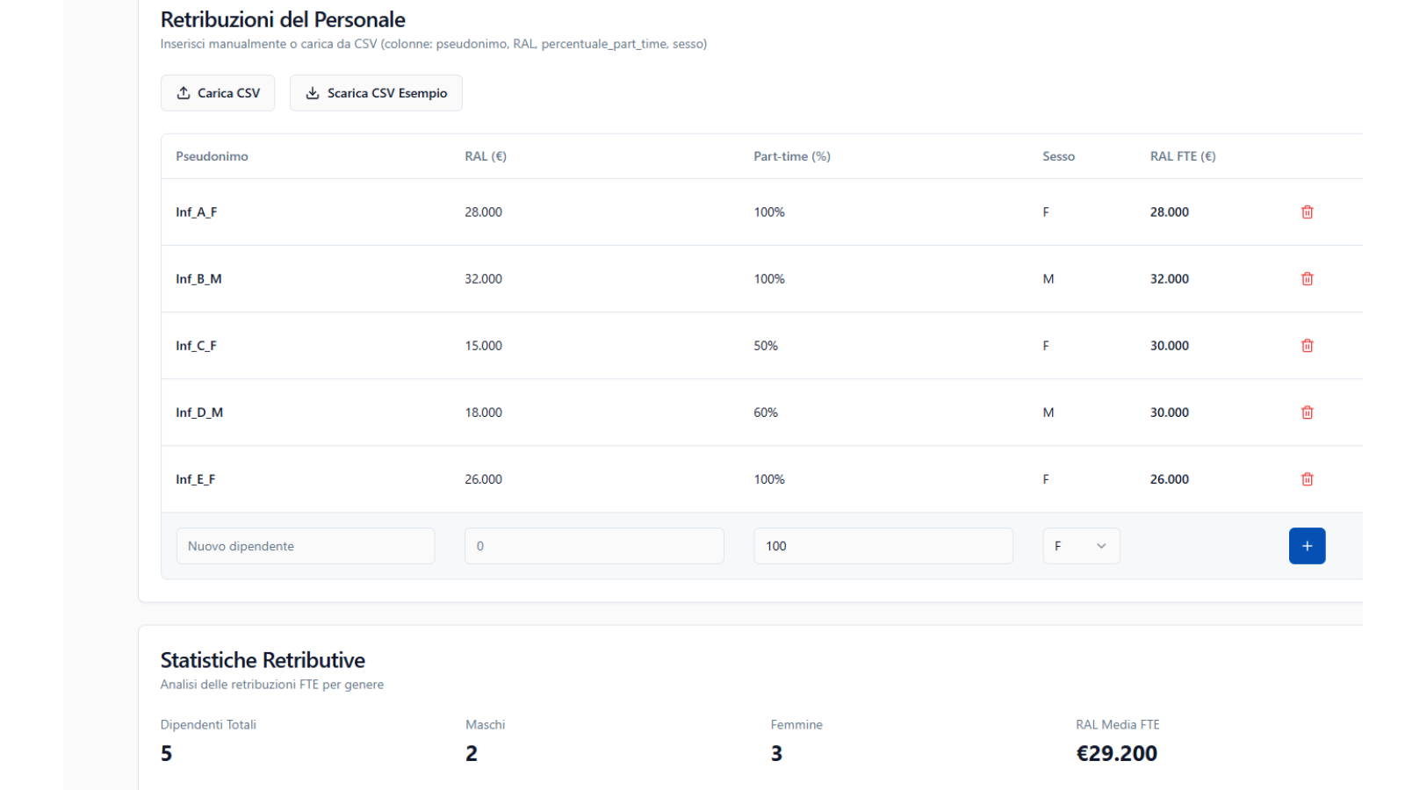Click trash icon for Inf_D_M

click(1307, 413)
